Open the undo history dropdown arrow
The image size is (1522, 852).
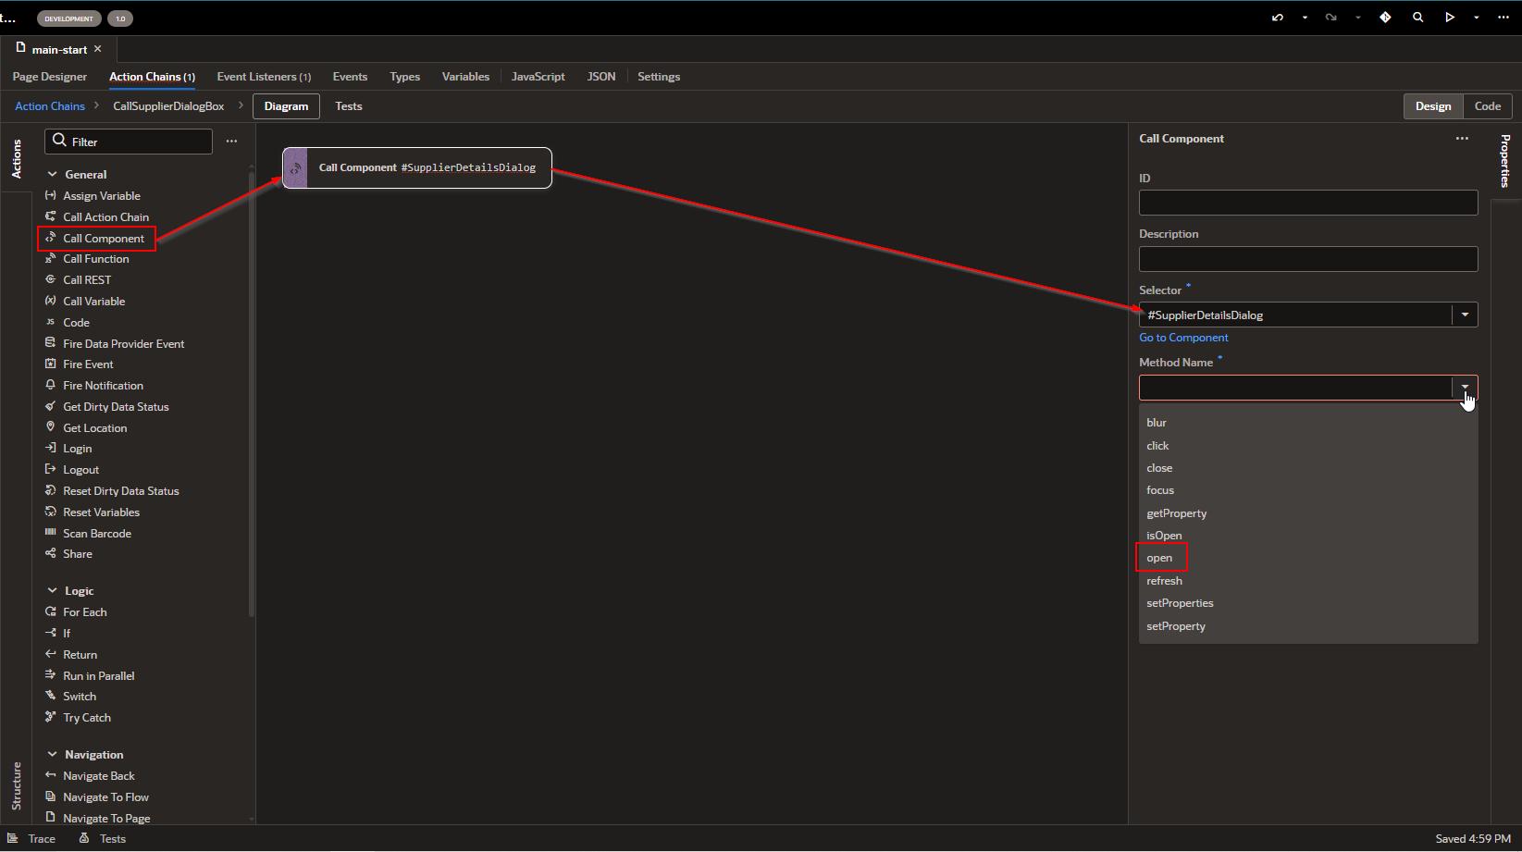coord(1305,18)
